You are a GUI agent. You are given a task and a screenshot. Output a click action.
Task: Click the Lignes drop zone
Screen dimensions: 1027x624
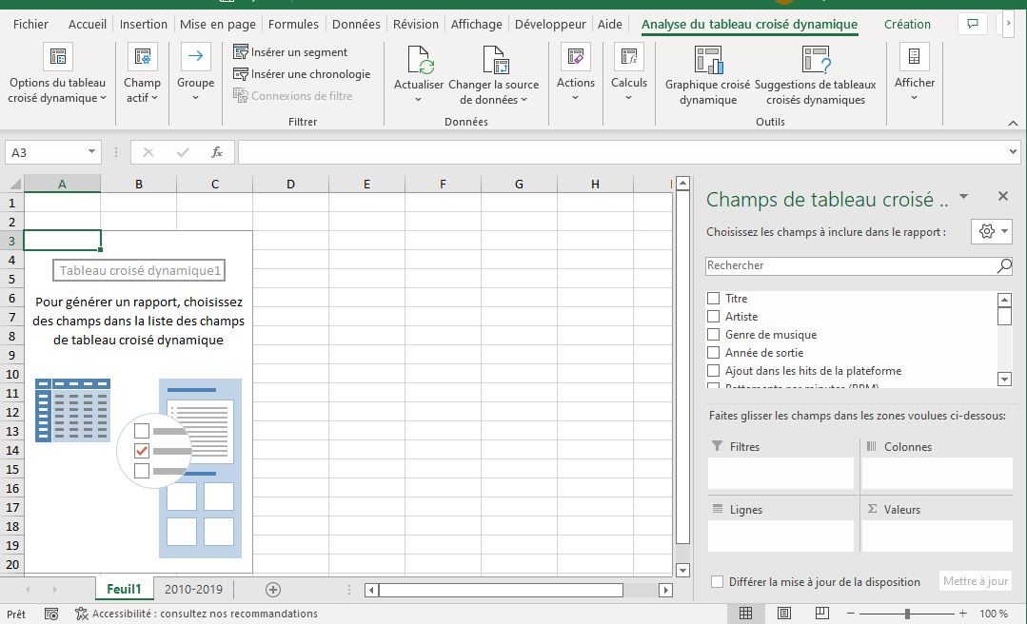pyautogui.click(x=780, y=536)
